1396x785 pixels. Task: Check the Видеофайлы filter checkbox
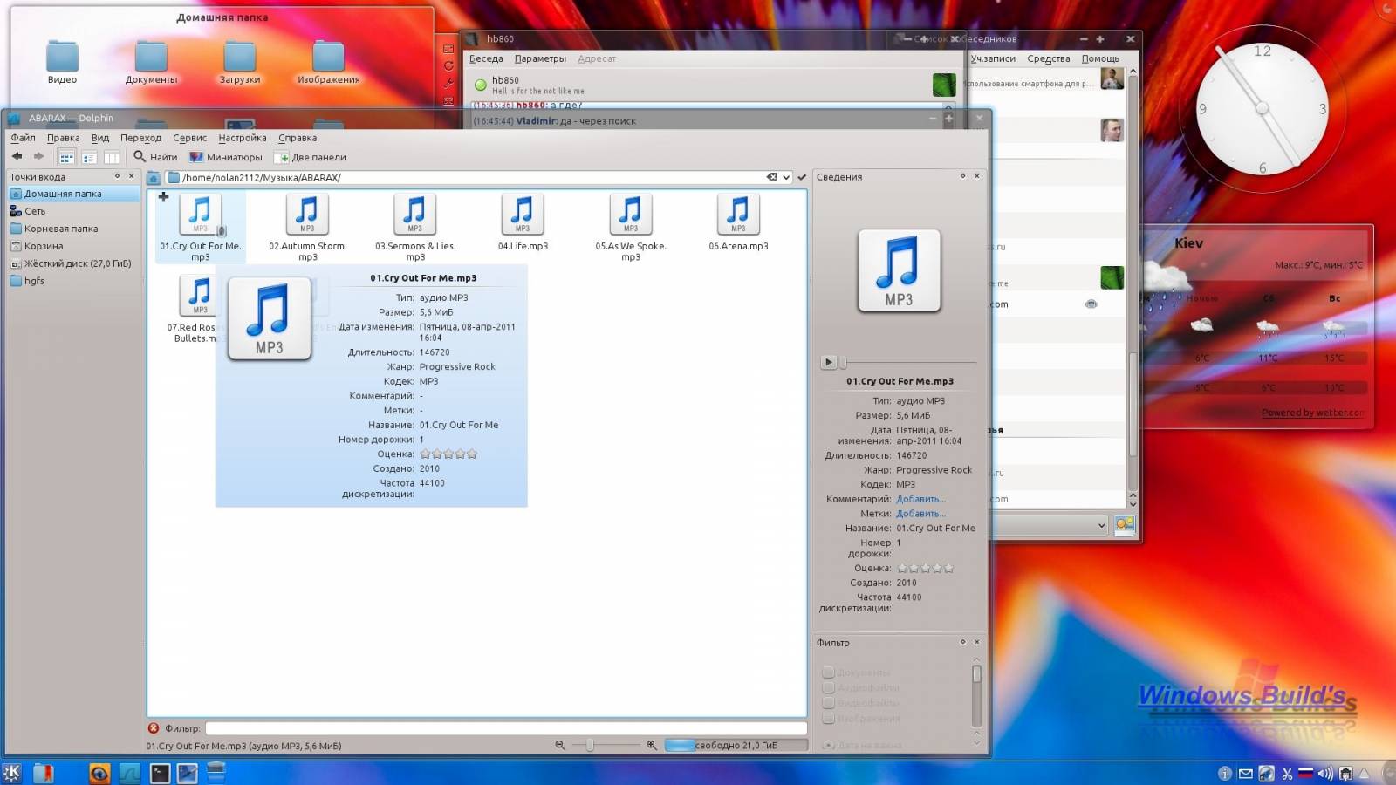(x=828, y=703)
